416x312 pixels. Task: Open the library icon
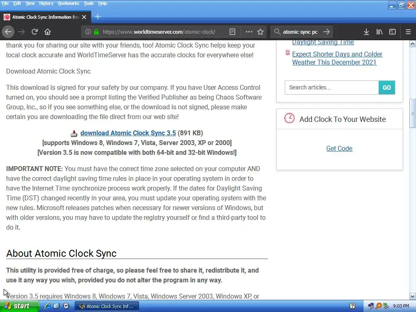coord(379,32)
